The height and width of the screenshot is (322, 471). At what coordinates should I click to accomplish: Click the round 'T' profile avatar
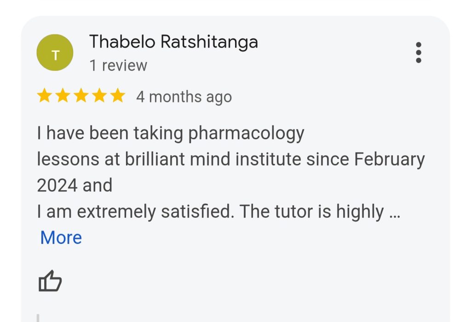(55, 52)
